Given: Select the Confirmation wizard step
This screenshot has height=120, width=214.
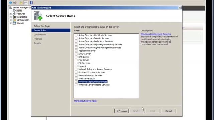Looking at the screenshot, I should pos(40,35).
